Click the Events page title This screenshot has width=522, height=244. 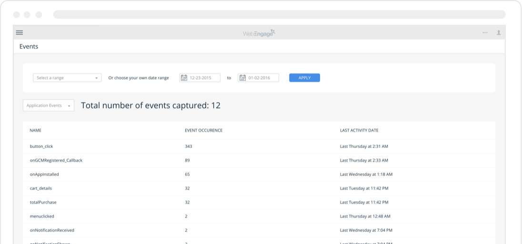[29, 47]
